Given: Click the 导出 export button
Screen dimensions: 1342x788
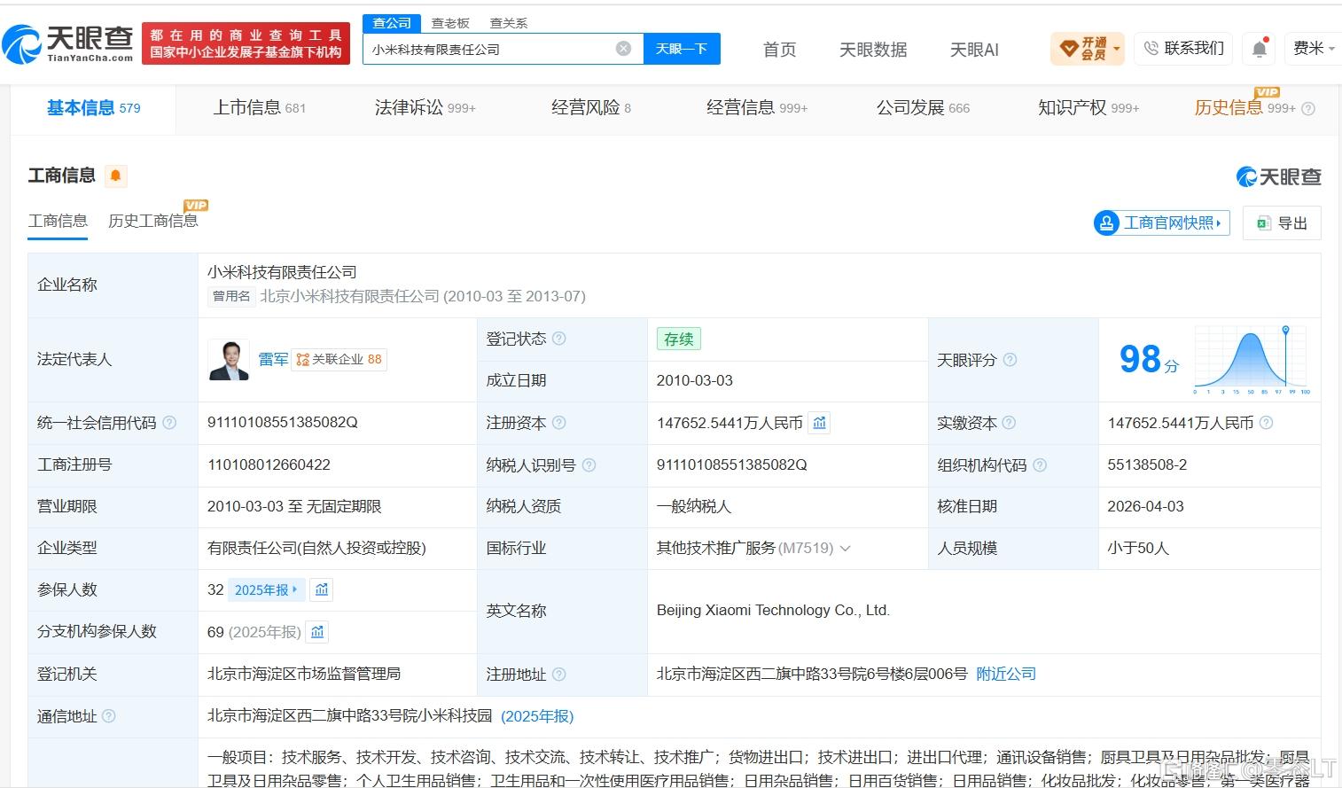Looking at the screenshot, I should [x=1282, y=223].
